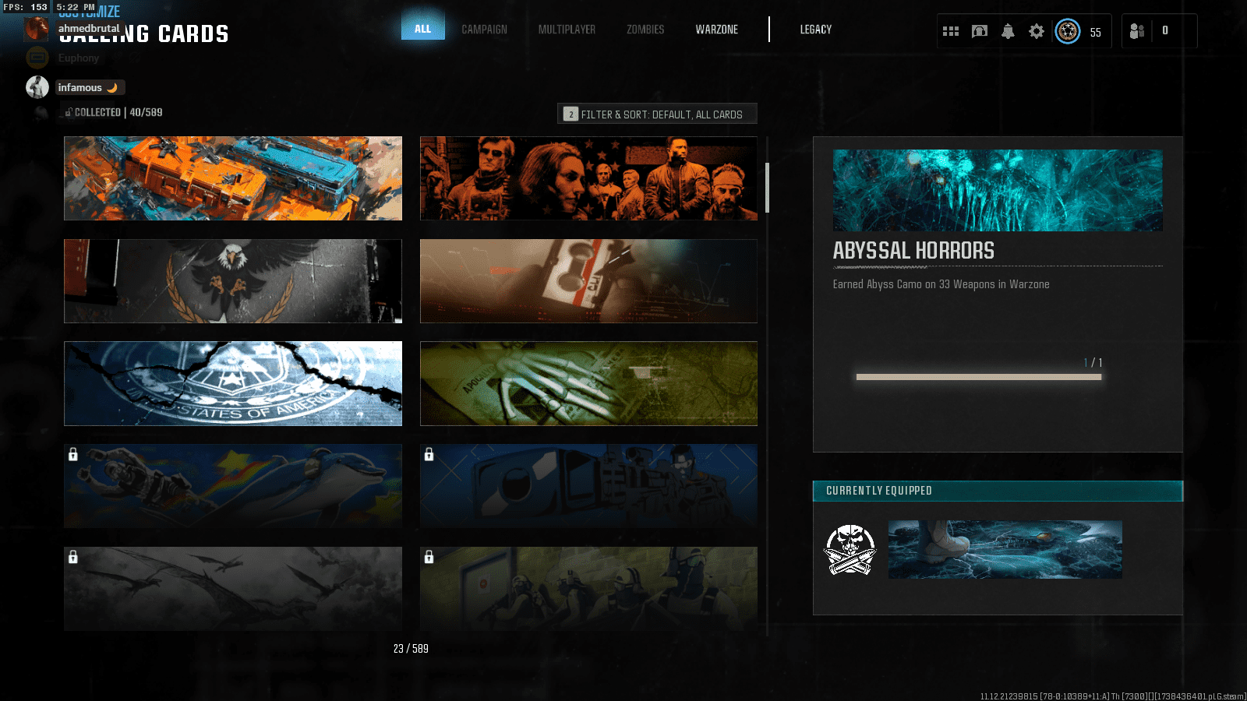Open the social friends icon

click(x=1137, y=31)
